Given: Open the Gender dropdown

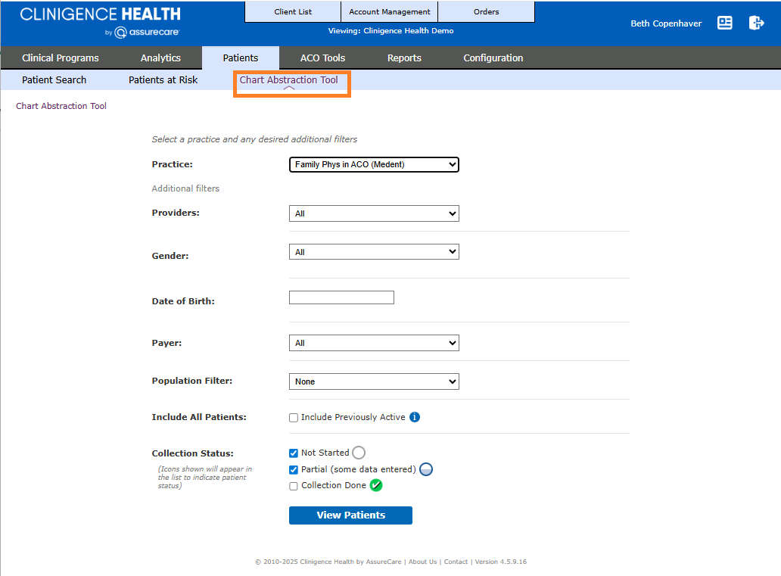Looking at the screenshot, I should [x=374, y=251].
